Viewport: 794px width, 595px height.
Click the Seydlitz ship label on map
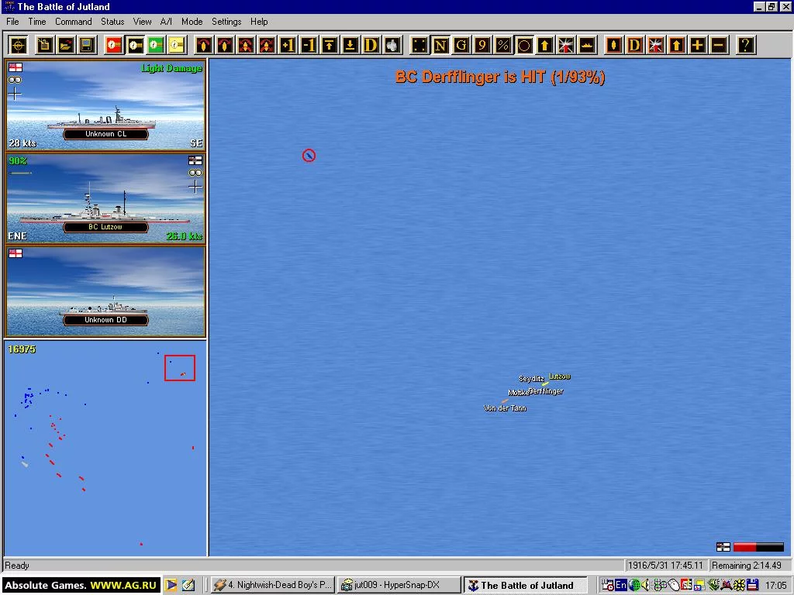531,378
